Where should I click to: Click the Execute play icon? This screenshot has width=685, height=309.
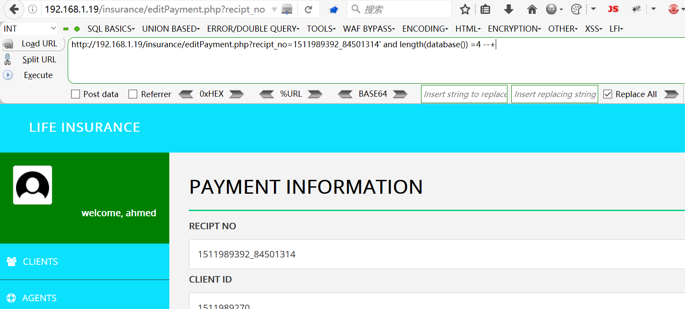point(8,75)
